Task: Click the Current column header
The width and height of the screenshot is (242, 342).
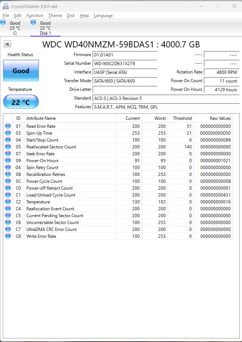Action: 129,118
